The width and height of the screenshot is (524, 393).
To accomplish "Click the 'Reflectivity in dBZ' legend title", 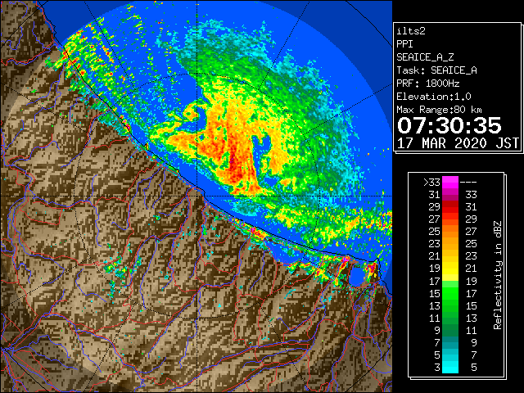I will [x=498, y=275].
